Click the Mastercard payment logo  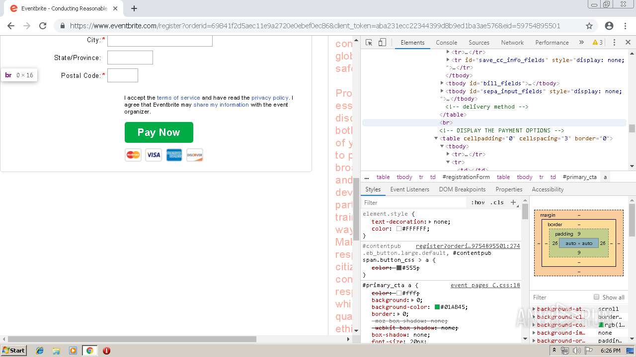(x=133, y=155)
